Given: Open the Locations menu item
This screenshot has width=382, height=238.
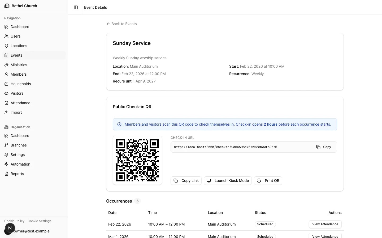Looking at the screenshot, I should tap(34, 46).
